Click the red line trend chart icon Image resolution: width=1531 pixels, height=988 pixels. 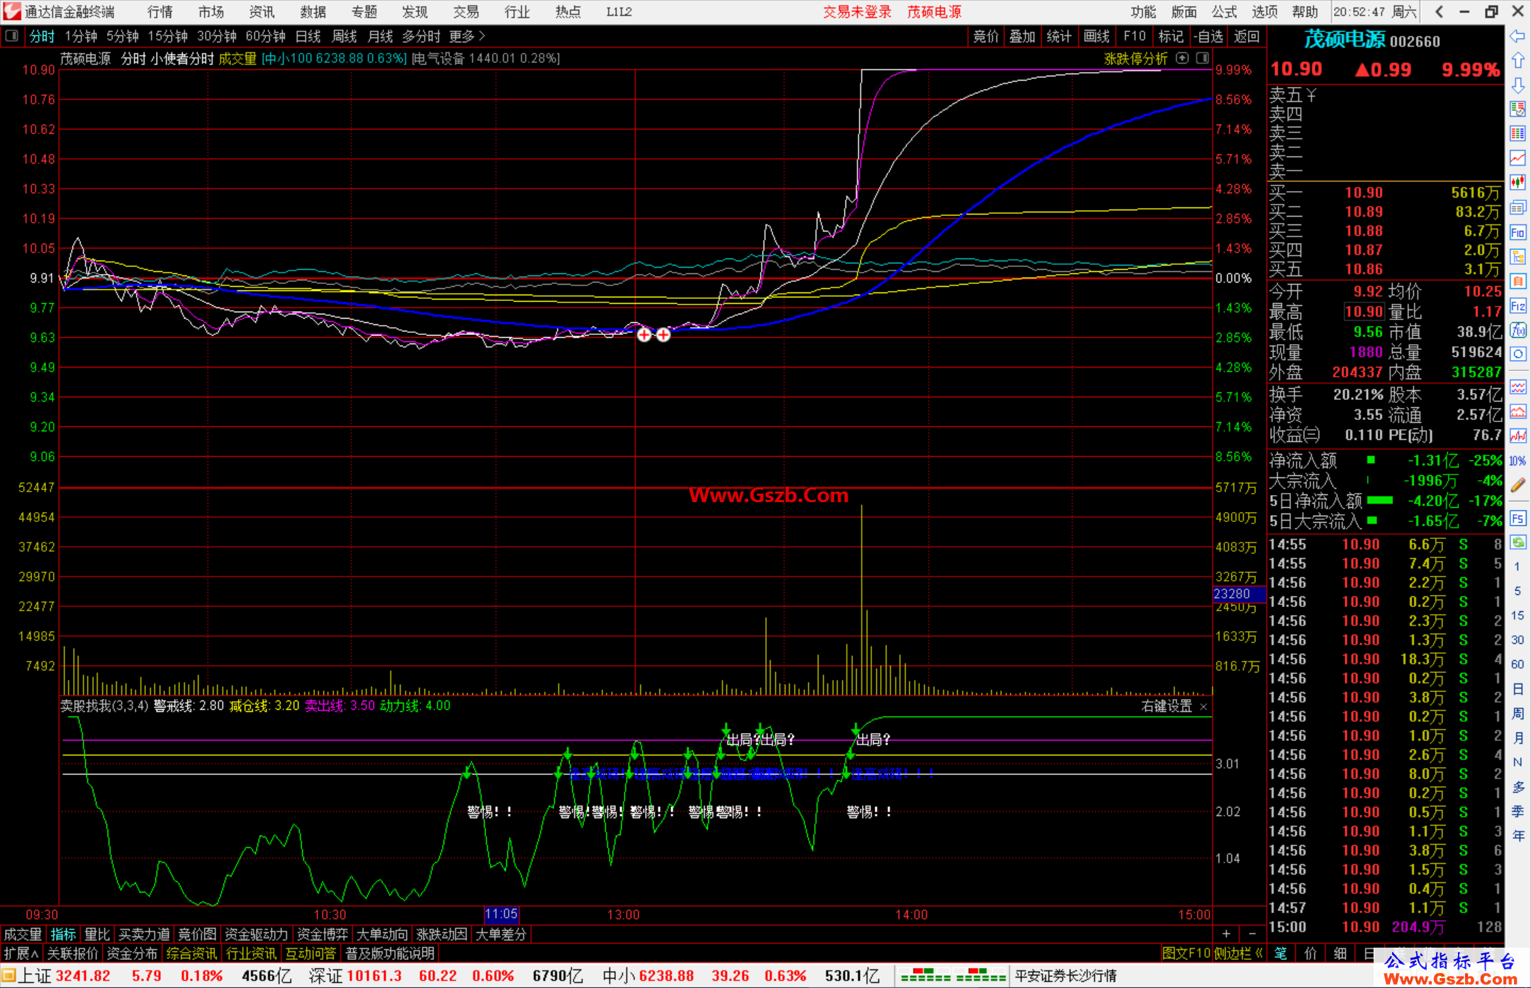click(1518, 158)
